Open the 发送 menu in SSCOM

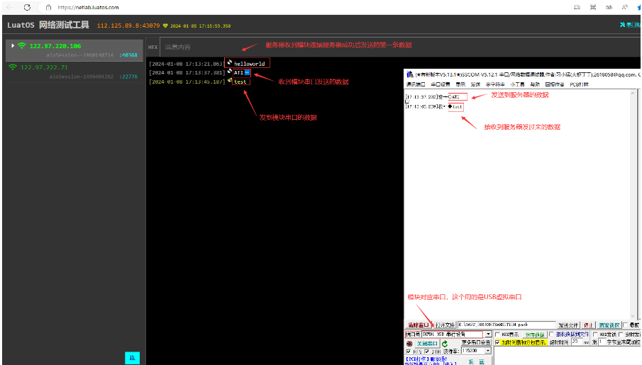475,84
